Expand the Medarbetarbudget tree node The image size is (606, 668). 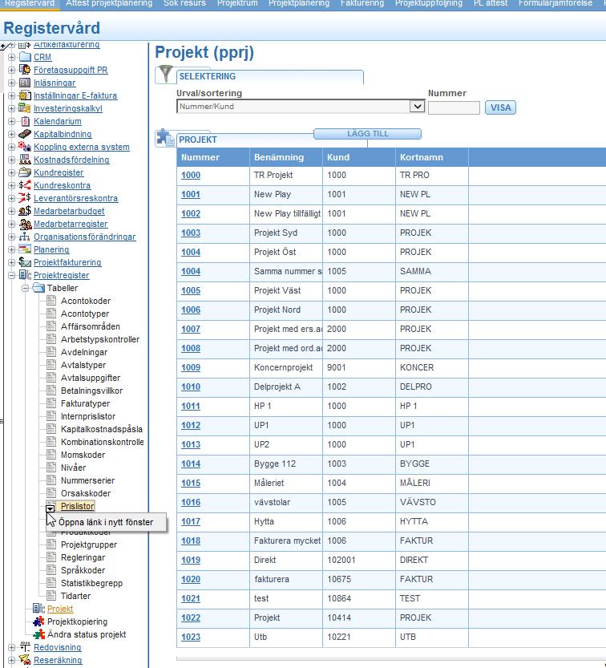11,211
